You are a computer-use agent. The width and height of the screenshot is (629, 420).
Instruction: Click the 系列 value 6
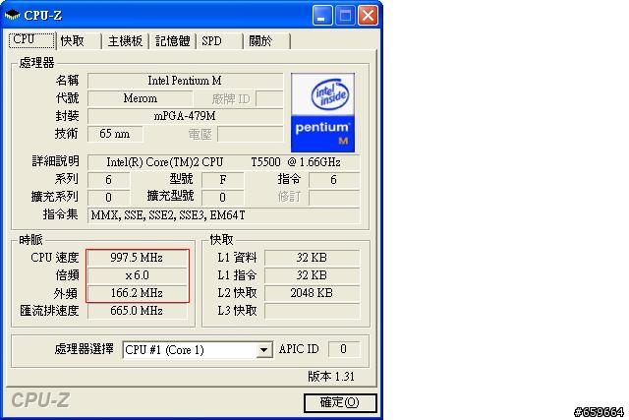click(108, 180)
